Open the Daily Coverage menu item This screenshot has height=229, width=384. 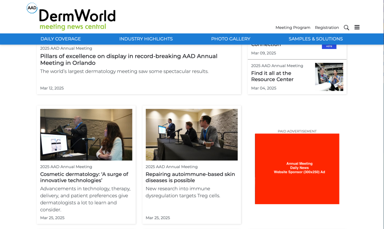click(x=60, y=39)
